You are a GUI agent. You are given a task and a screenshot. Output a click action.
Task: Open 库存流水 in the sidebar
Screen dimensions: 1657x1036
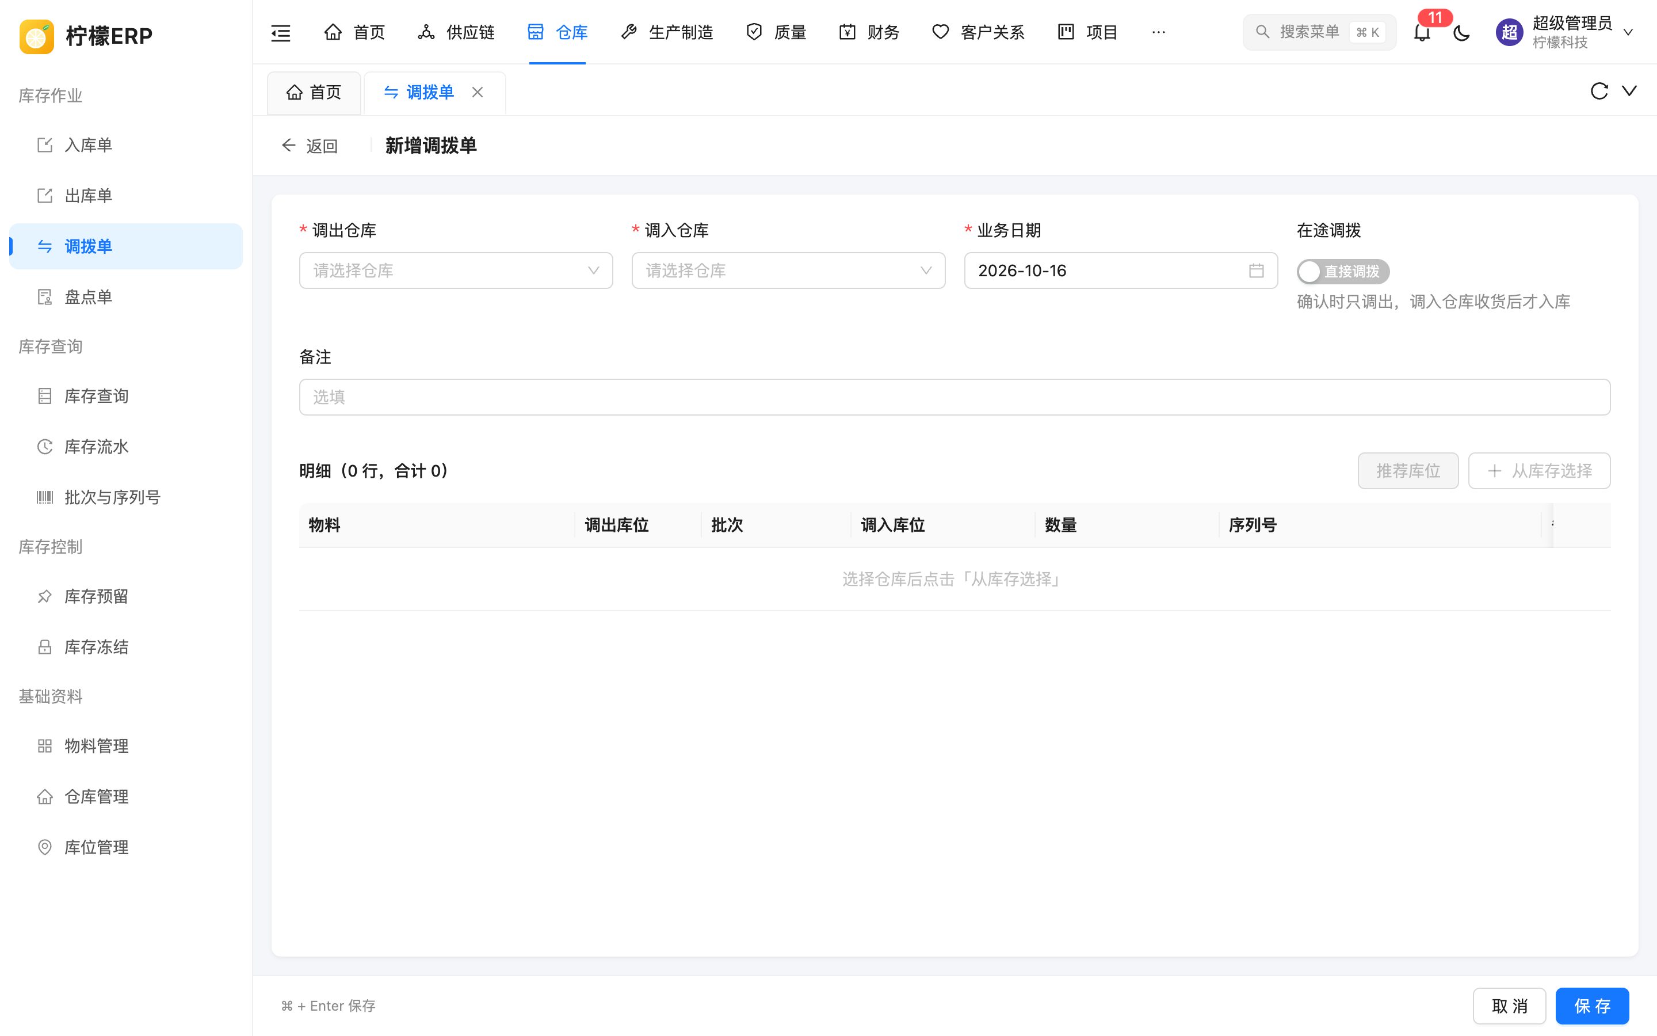coord(126,447)
